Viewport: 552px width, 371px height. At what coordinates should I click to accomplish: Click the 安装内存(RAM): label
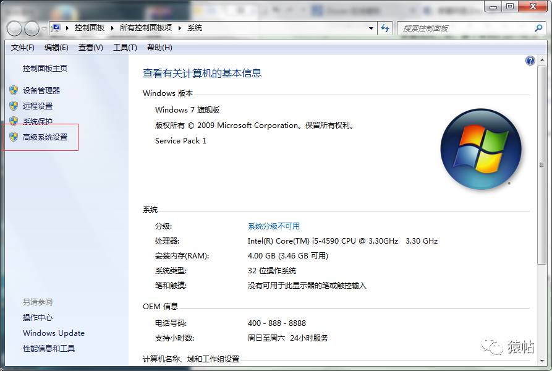(182, 256)
